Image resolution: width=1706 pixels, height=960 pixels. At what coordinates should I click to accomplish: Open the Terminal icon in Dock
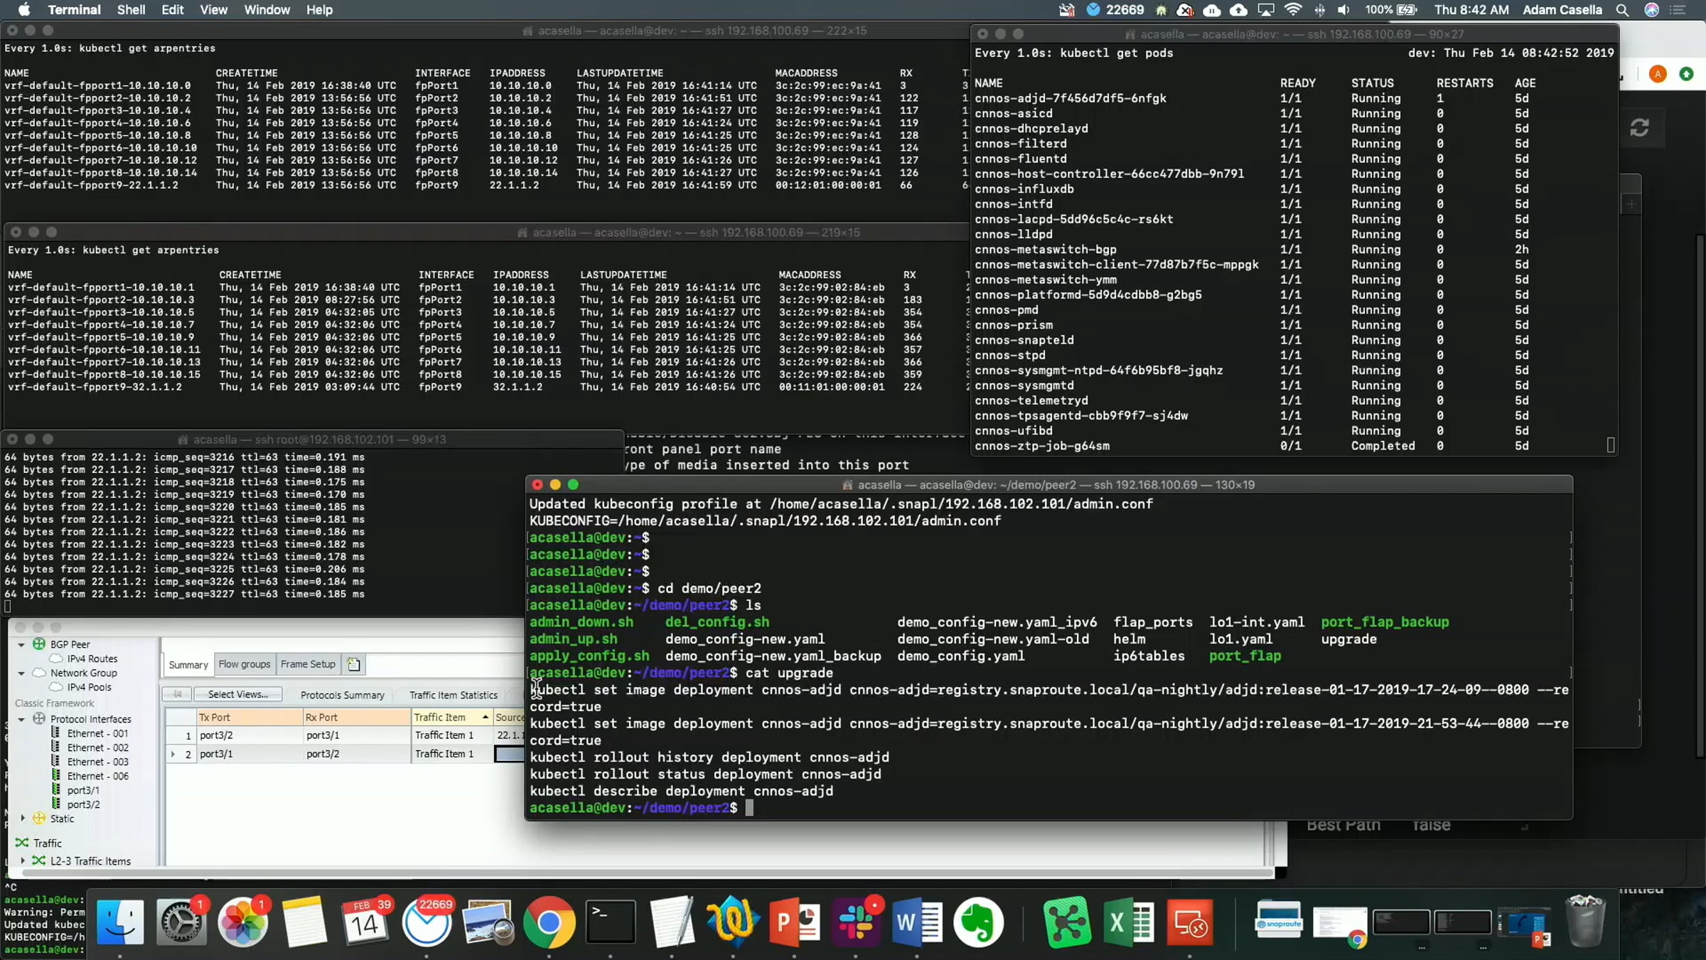tap(610, 922)
